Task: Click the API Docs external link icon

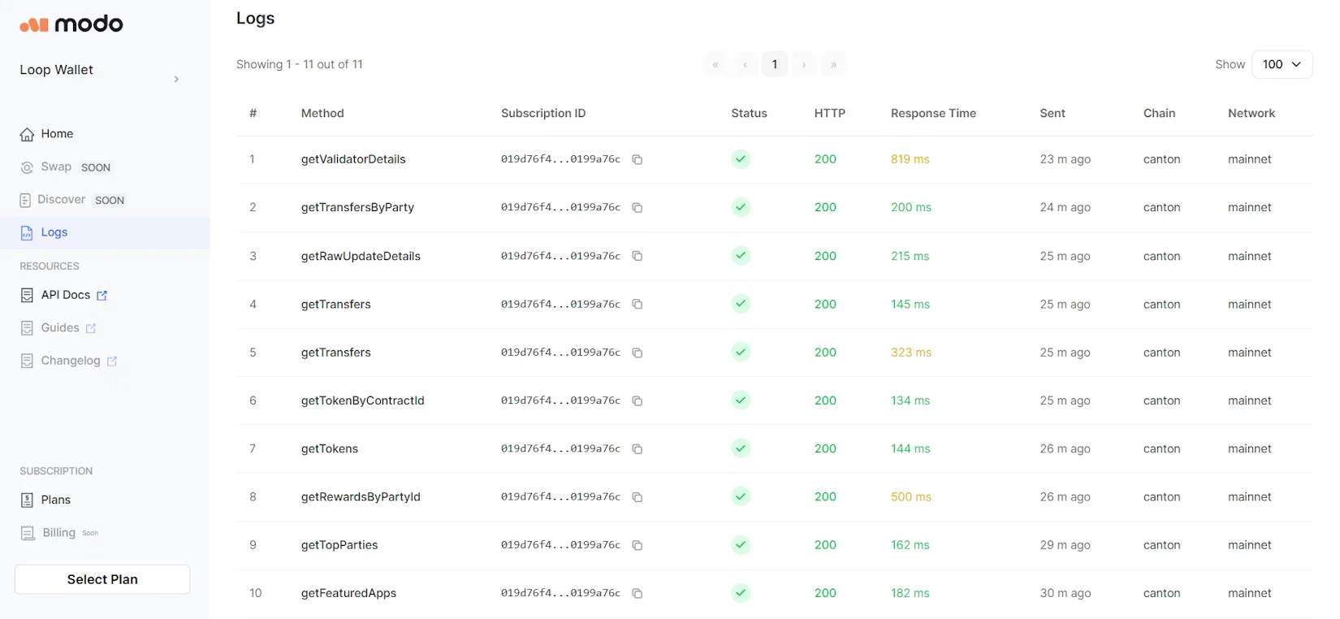Action: point(102,296)
